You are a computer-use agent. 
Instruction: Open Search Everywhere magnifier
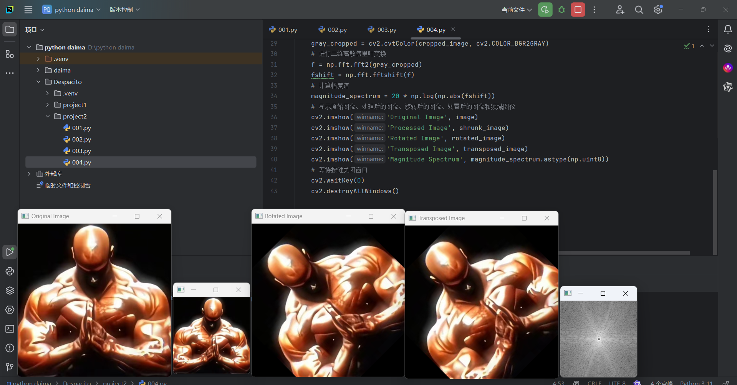639,10
